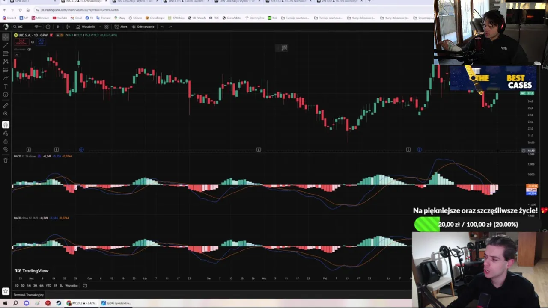Open the indicator templates grid
The height and width of the screenshot is (308, 548).
(x=107, y=27)
